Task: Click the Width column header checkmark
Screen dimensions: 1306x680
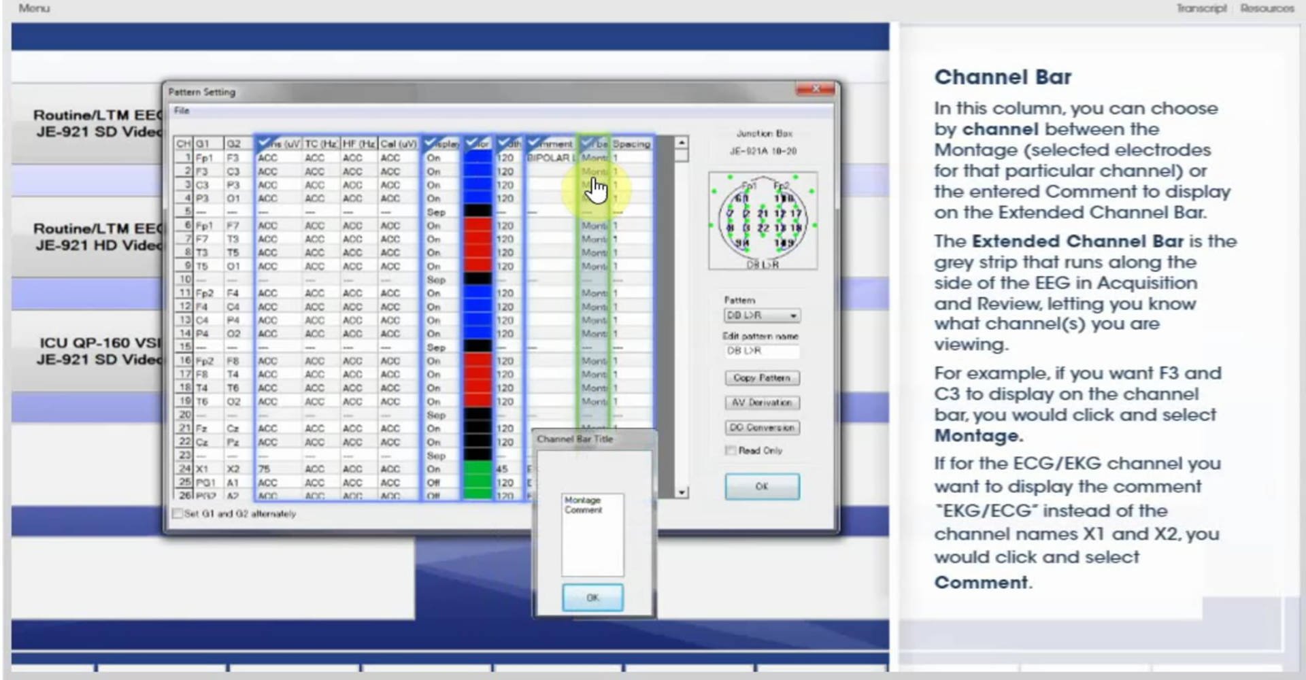Action: (504, 143)
